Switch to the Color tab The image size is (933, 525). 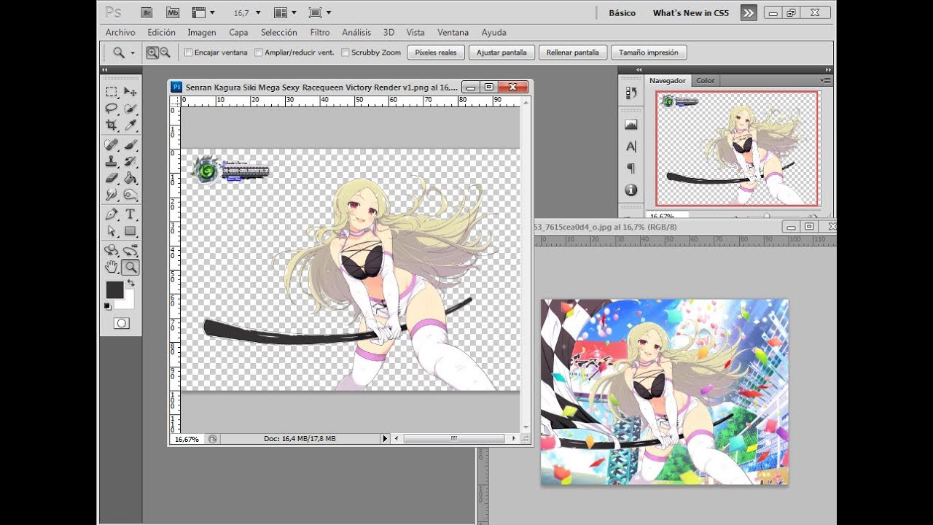pos(706,80)
